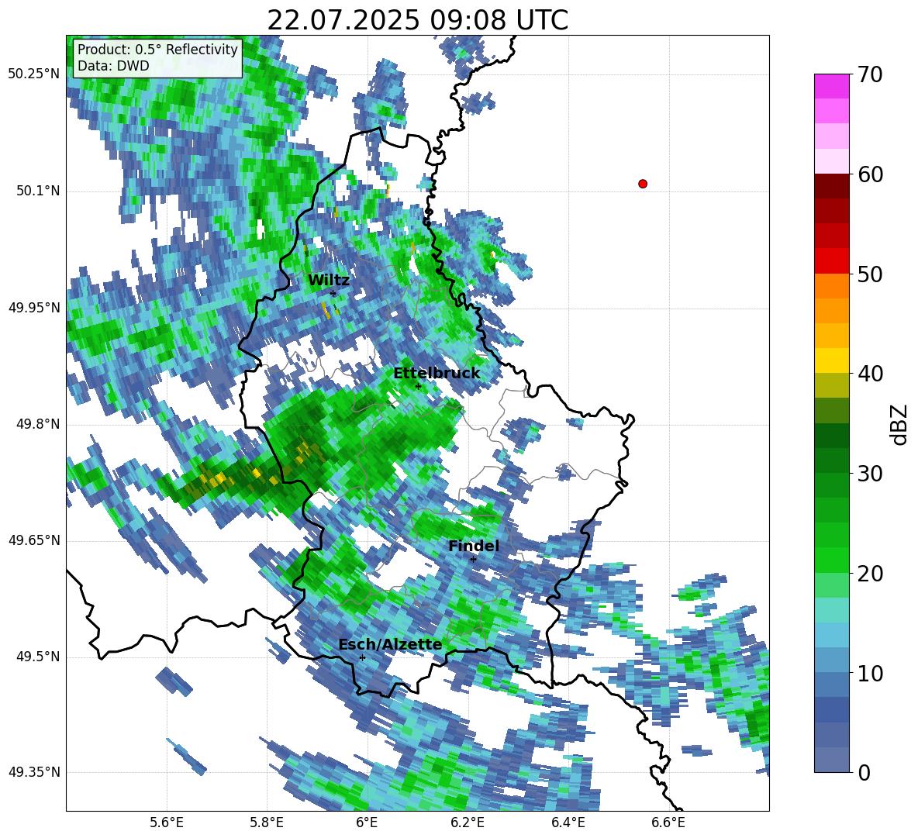Click the yellow band just above 40 dBZ
The height and width of the screenshot is (838, 918).
click(x=831, y=360)
